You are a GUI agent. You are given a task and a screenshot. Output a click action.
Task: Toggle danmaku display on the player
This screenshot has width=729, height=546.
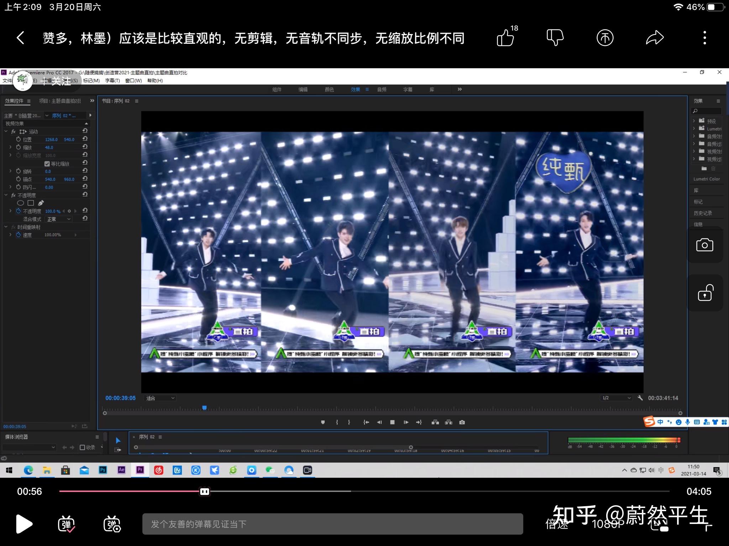click(66, 524)
